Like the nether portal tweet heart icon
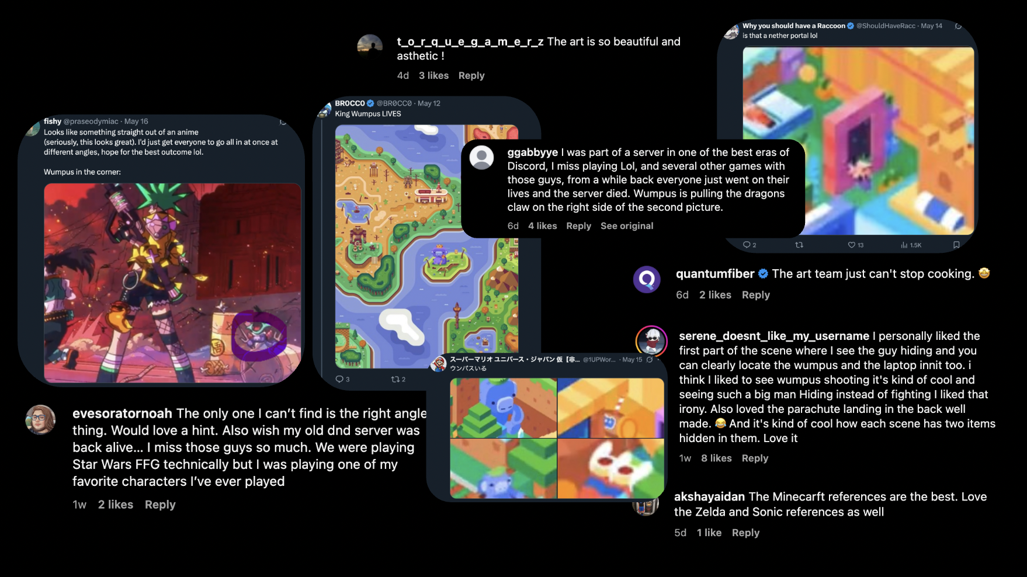Screen dimensions: 1027x577 852,245
